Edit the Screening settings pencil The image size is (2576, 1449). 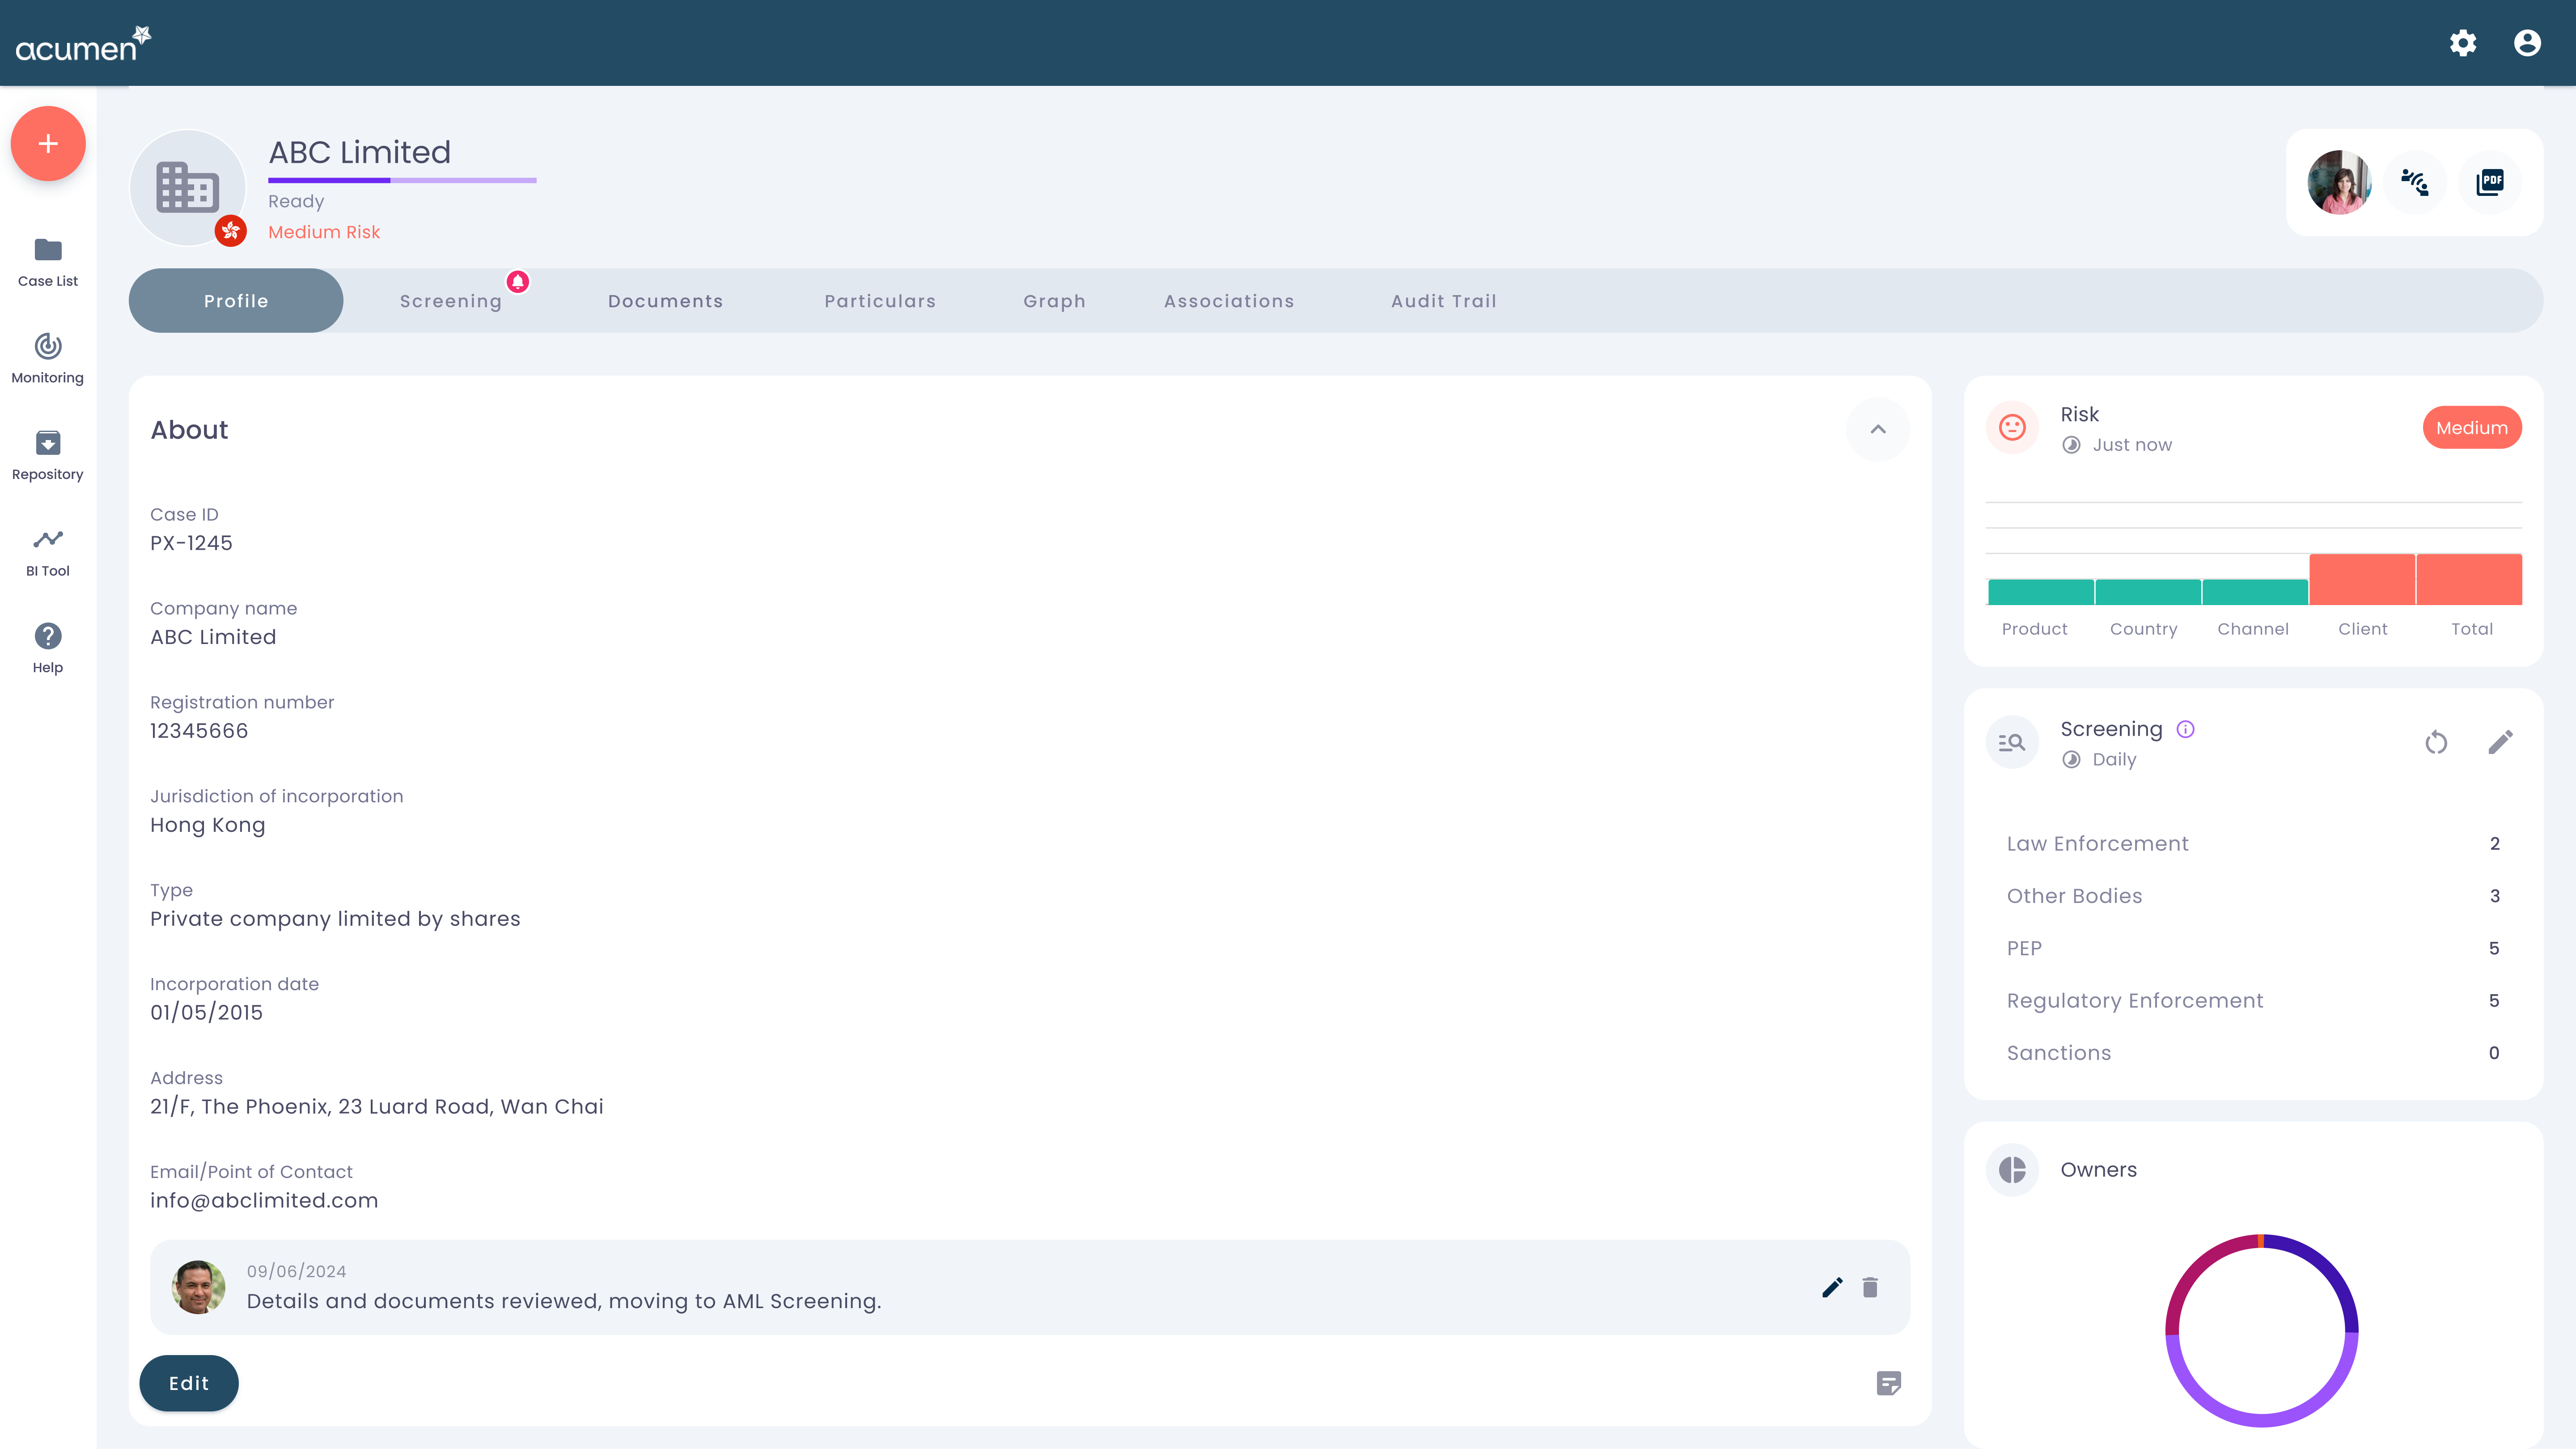pos(2500,742)
